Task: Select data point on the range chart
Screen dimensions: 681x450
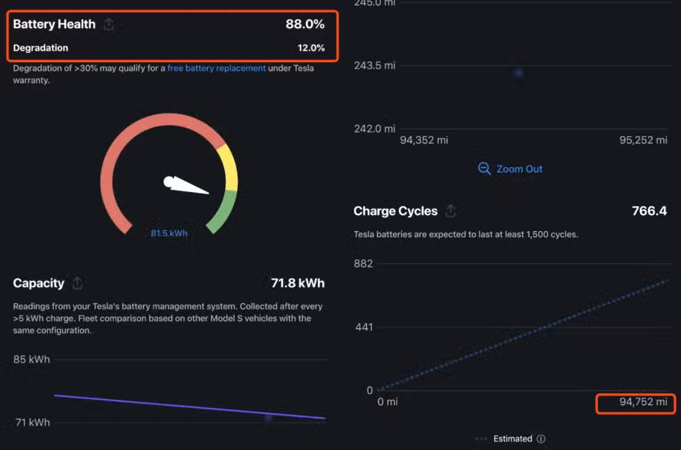Action: pyautogui.click(x=518, y=73)
